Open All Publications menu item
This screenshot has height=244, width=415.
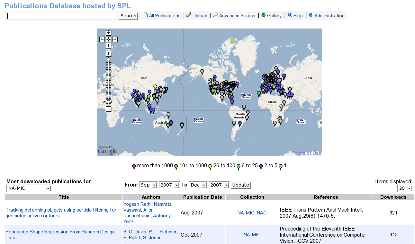click(x=164, y=16)
